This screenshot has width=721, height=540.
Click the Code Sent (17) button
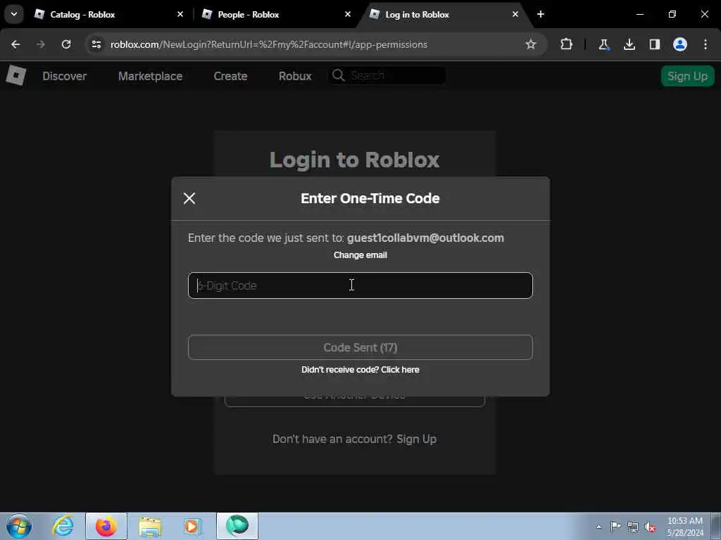click(x=360, y=347)
